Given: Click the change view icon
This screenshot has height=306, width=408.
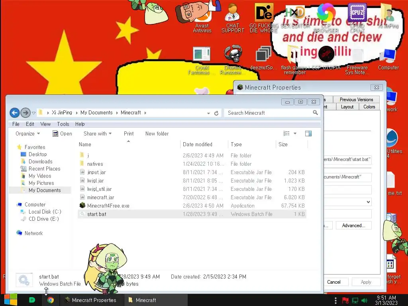Looking at the screenshot, I should [x=286, y=133].
